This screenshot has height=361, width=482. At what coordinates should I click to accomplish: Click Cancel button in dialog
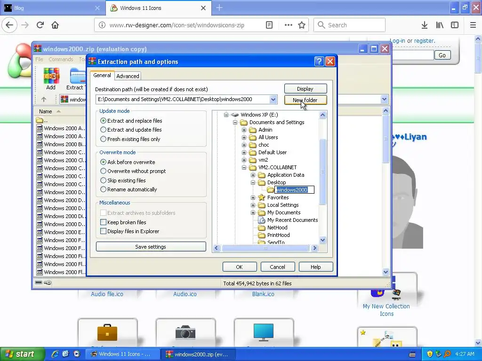[277, 267]
